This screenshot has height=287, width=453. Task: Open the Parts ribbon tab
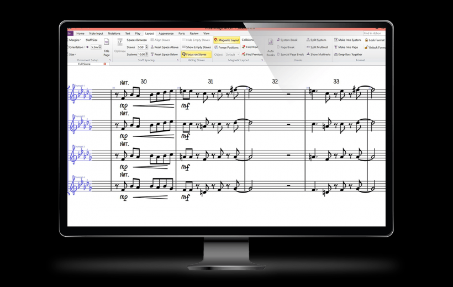pos(181,34)
